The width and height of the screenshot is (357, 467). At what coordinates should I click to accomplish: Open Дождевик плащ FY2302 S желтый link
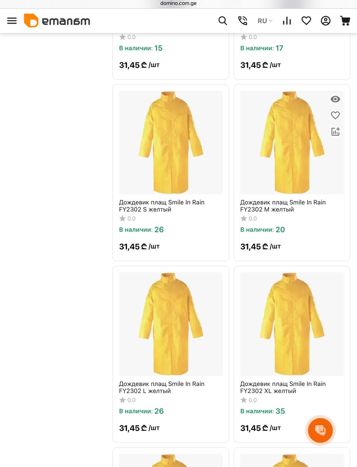tap(161, 206)
